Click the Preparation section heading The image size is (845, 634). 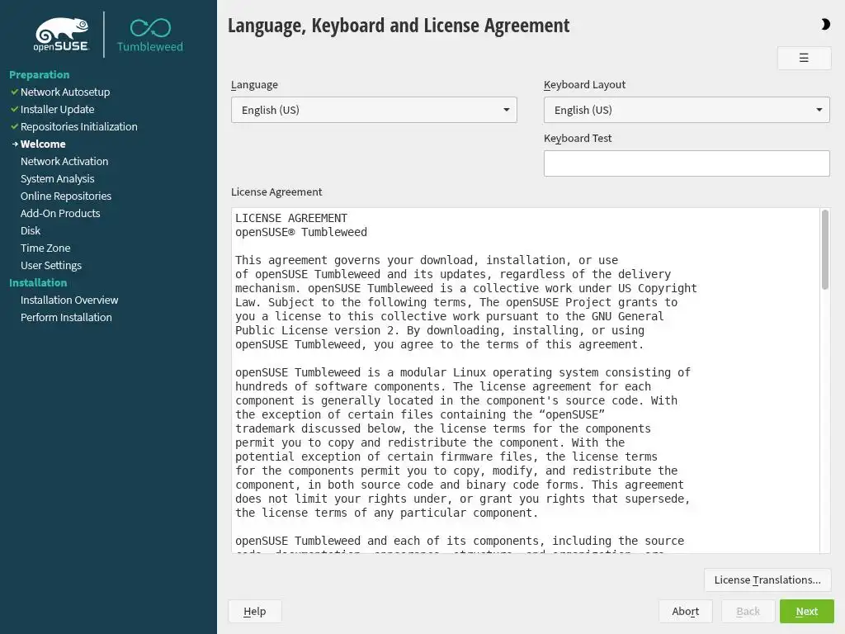click(40, 74)
